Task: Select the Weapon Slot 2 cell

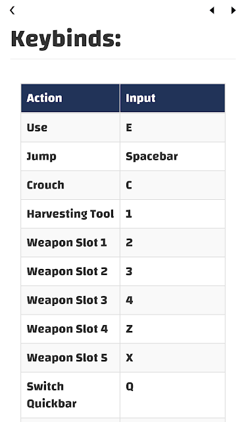Action: [70, 272]
